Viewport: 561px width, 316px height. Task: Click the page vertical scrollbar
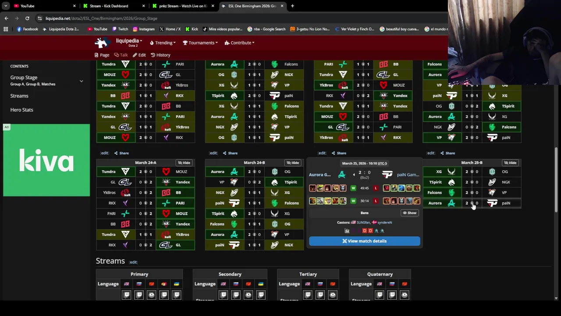(x=556, y=180)
